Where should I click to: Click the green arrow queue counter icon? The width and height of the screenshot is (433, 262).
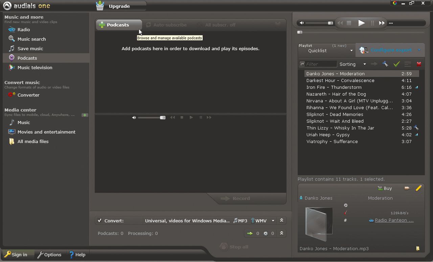250,233
